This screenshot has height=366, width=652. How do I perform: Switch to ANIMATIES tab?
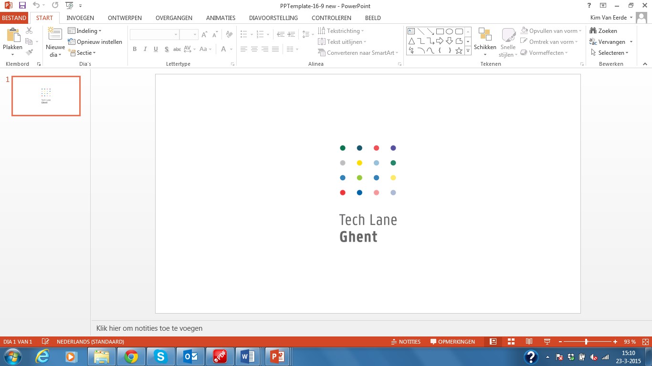click(221, 18)
